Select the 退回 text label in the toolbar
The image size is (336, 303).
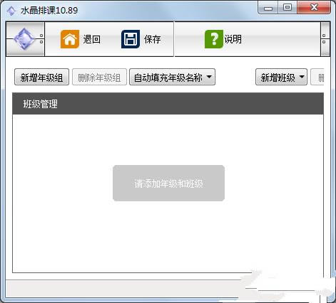(92, 39)
